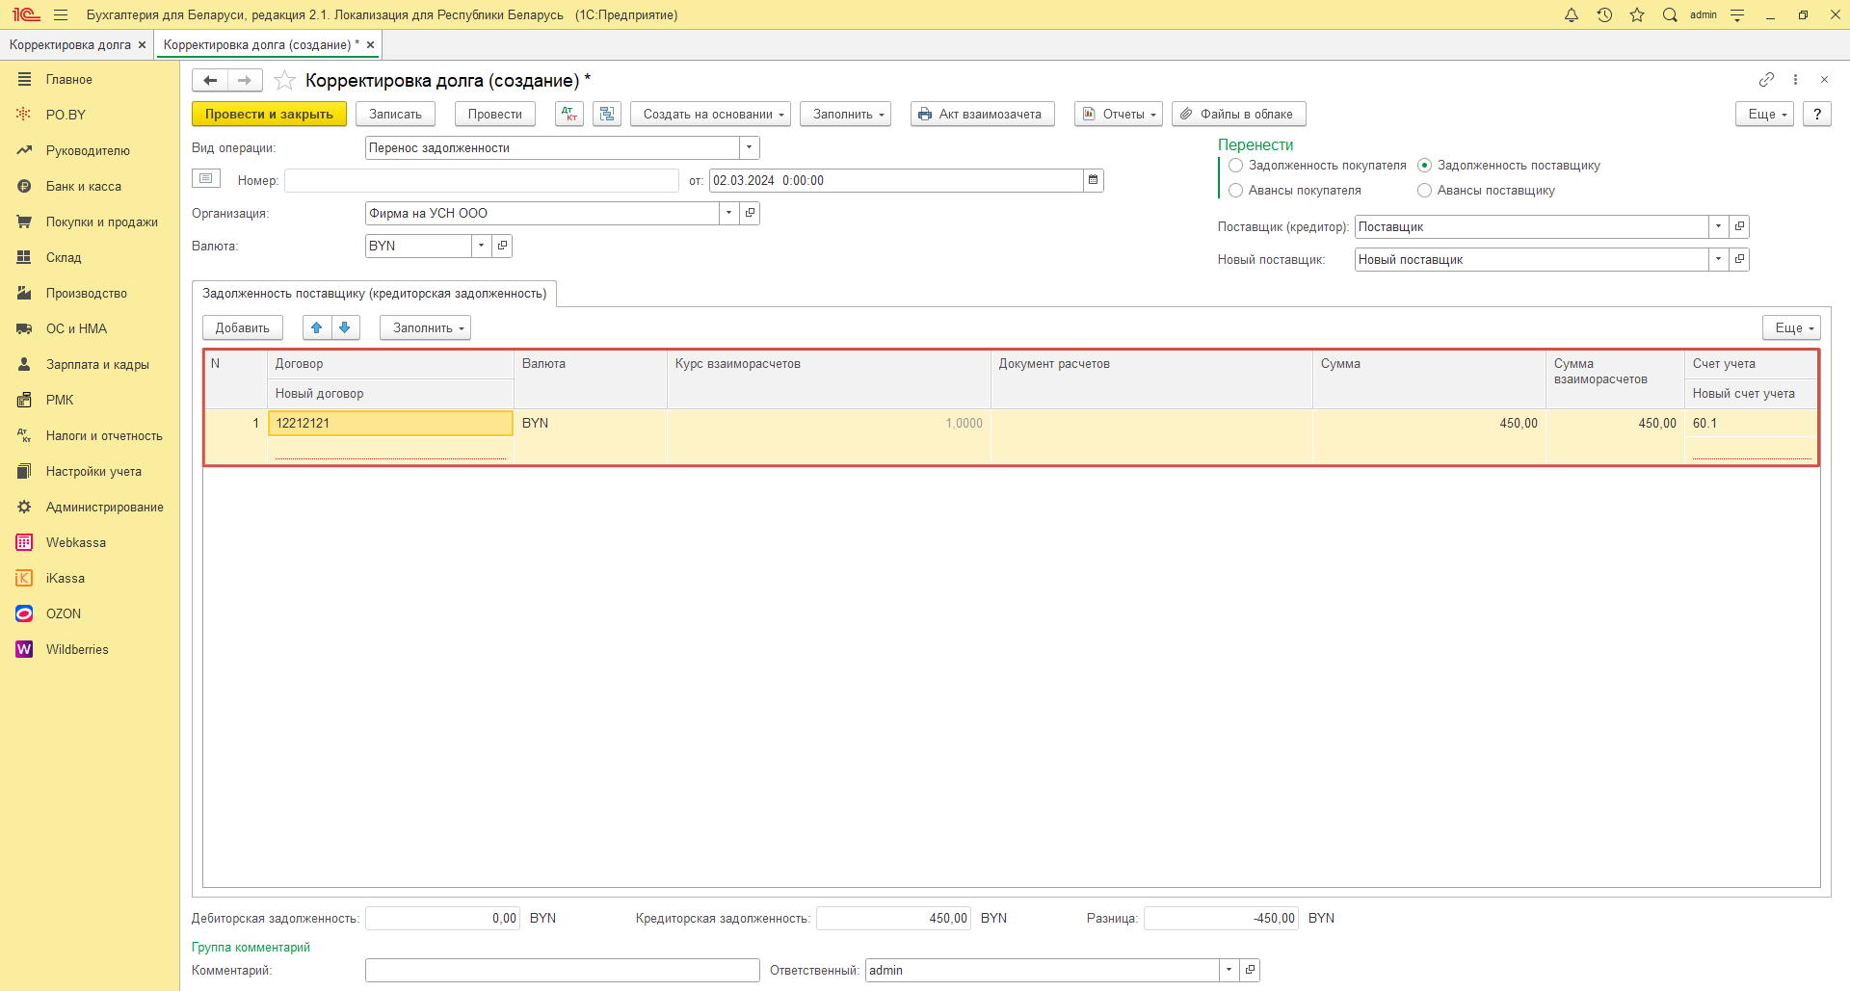
Task: Open top toolbar Еще menu
Action: tap(1764, 114)
